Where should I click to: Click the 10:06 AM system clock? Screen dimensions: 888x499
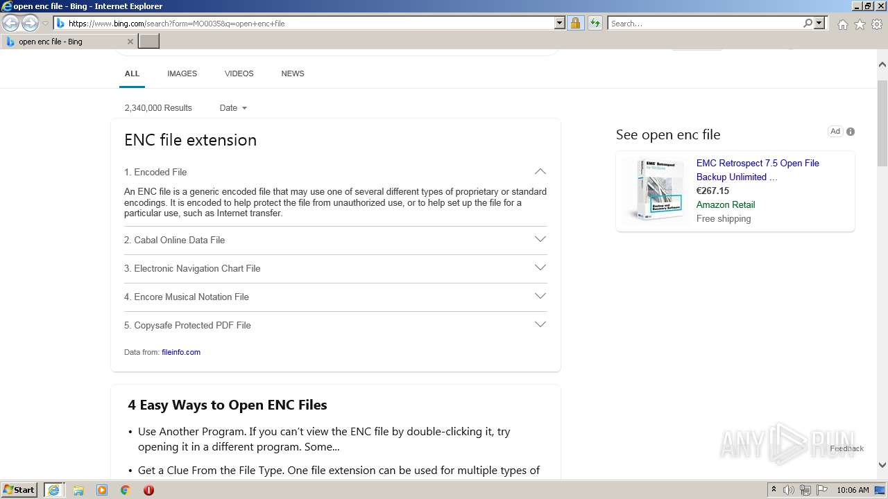(x=853, y=490)
